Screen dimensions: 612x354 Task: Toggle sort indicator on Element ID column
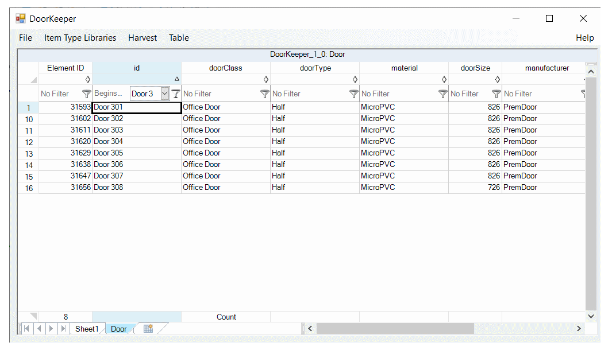[x=87, y=79]
